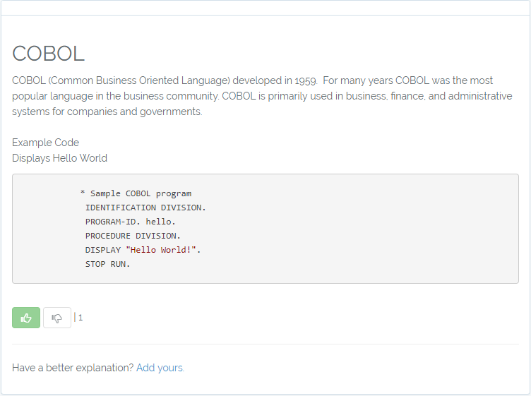The height and width of the screenshot is (396, 531).
Task: Click the COBOL description paragraph
Action: (x=262, y=96)
